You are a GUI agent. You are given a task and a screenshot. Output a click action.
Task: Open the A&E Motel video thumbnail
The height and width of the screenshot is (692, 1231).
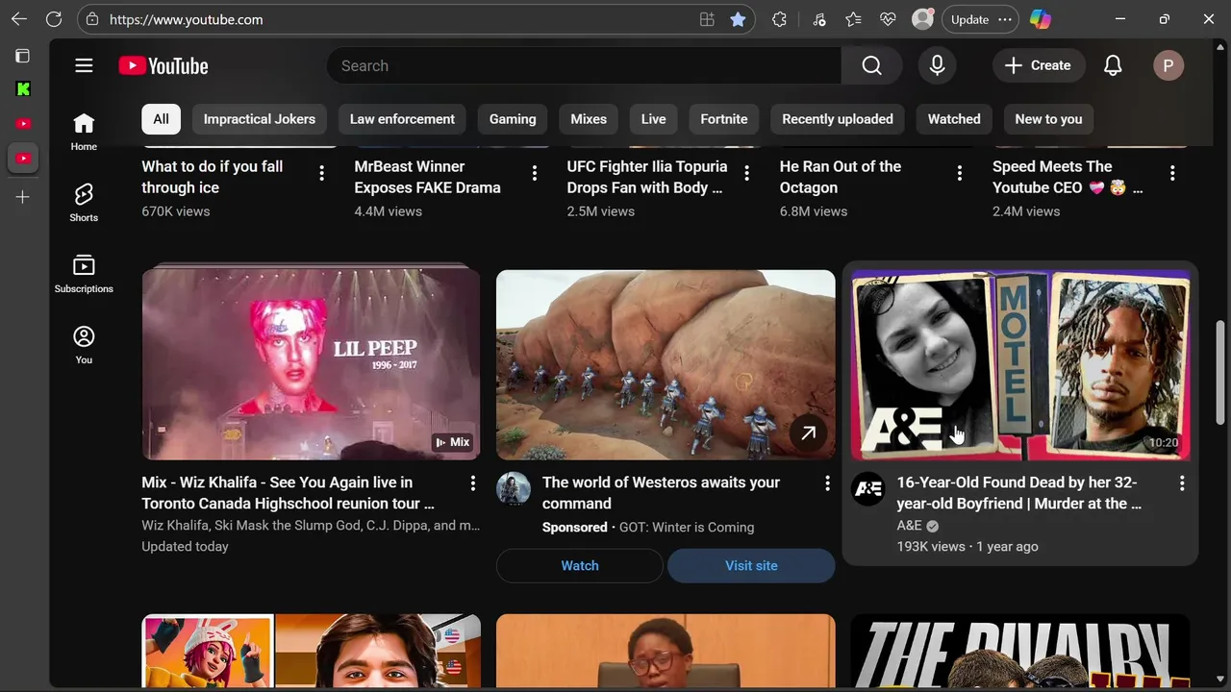1020,364
